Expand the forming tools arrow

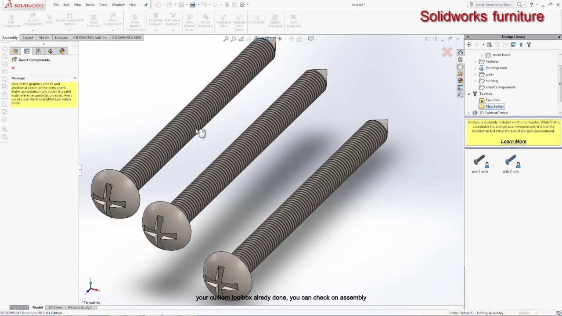click(x=476, y=68)
